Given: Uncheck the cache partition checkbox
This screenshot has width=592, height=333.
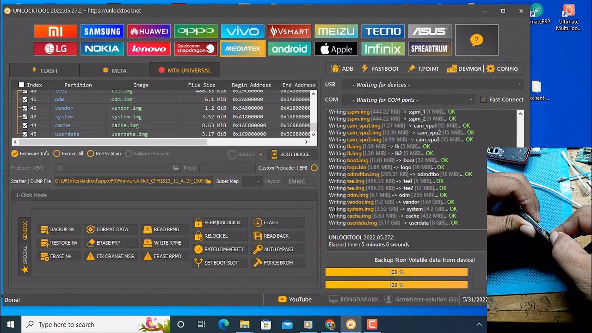Looking at the screenshot, I should click(25, 125).
